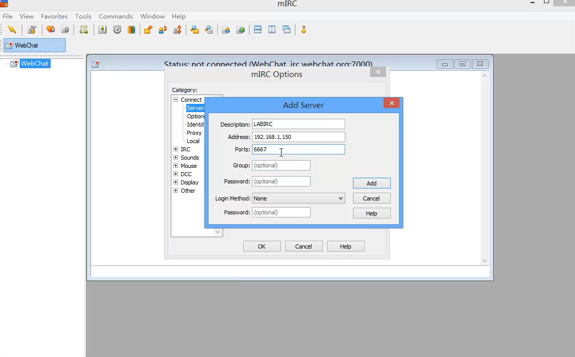Click Cancel in the Add Server dialog
Screen dimensions: 575x357
pyautogui.click(x=372, y=198)
